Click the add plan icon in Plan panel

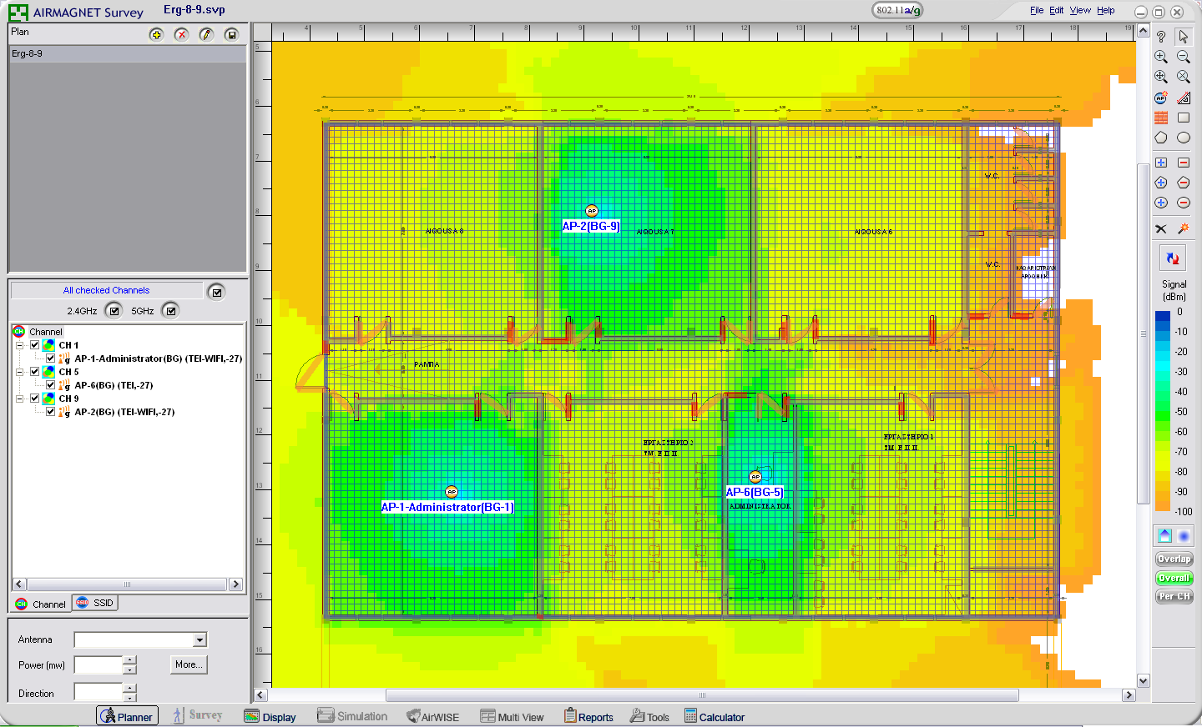[x=156, y=34]
